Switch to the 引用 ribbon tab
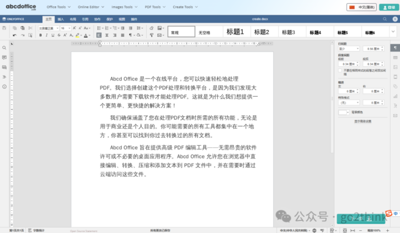 point(85,19)
